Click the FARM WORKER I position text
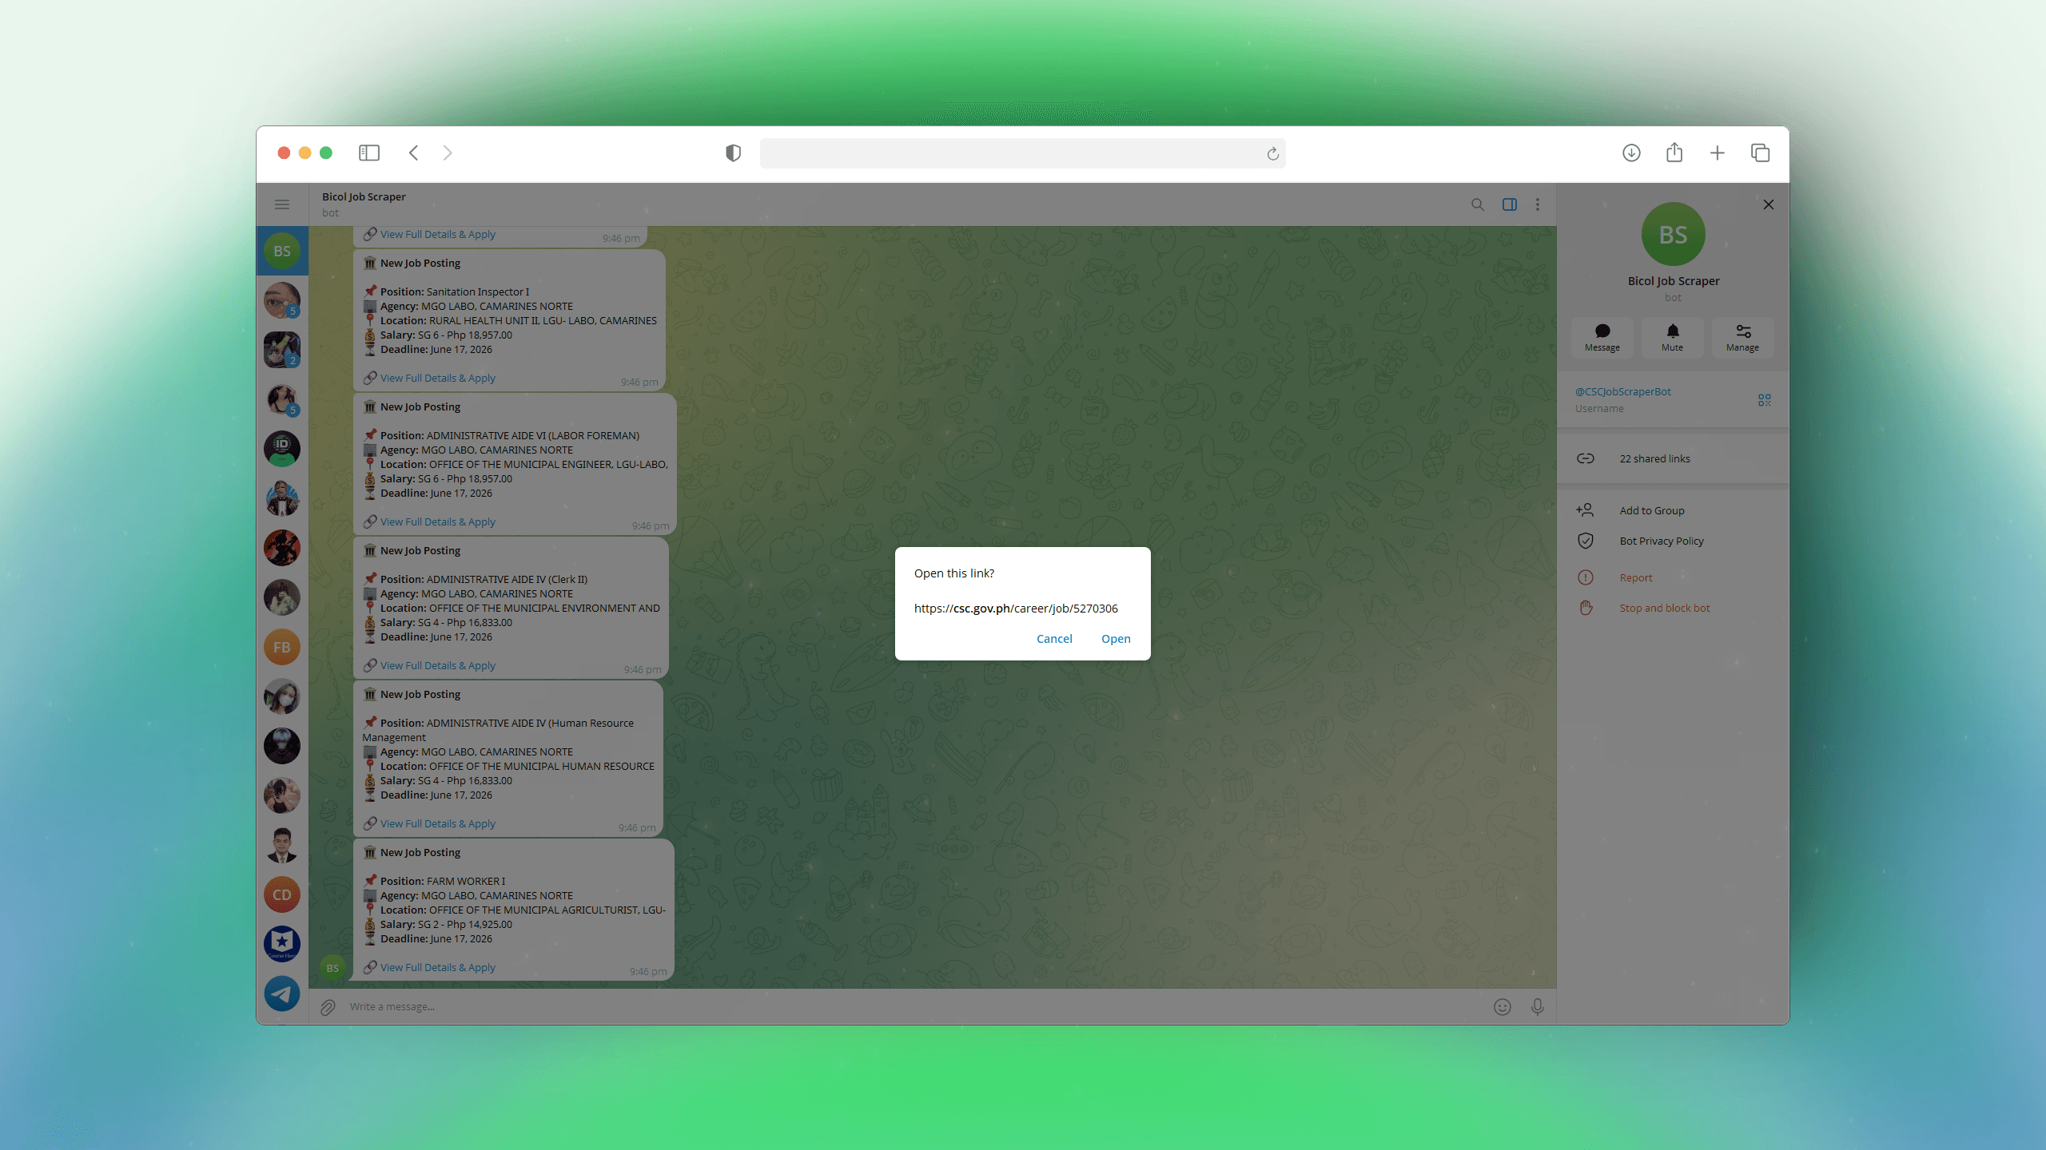The width and height of the screenshot is (2046, 1150). 466,881
